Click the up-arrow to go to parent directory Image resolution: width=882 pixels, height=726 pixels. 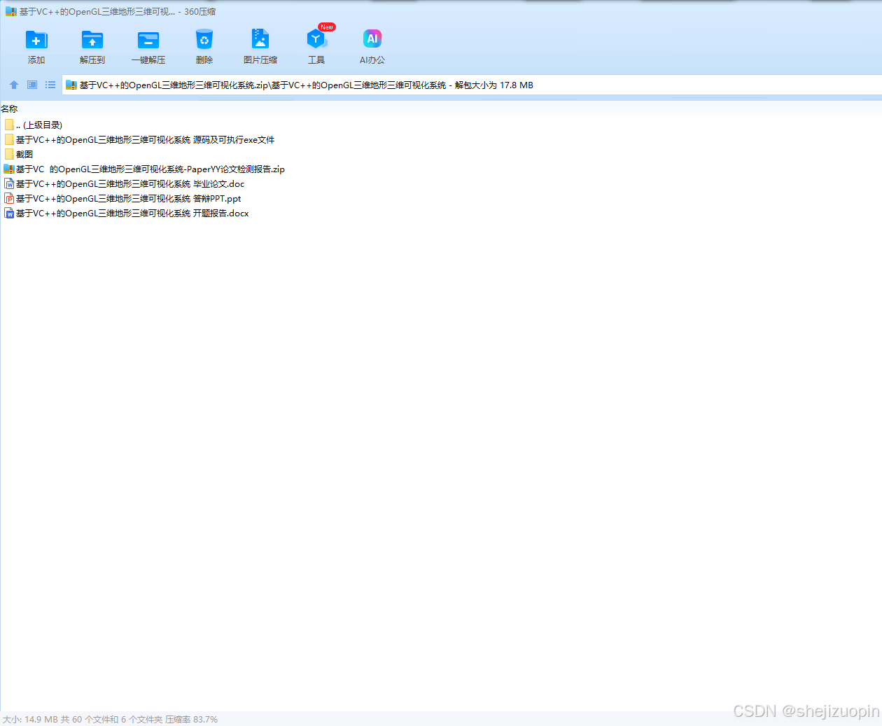(x=13, y=85)
